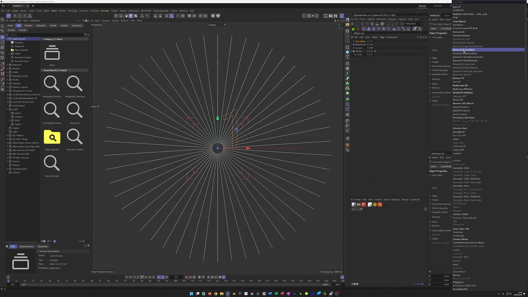The height and width of the screenshot is (297, 528).
Task: Click the timeline ruler at frame 100
Action: (175, 281)
